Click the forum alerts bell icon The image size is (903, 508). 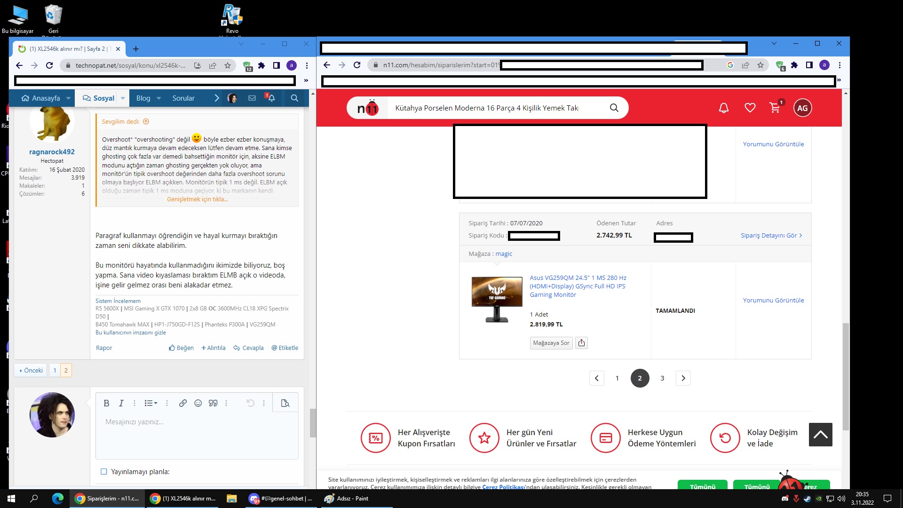271,98
